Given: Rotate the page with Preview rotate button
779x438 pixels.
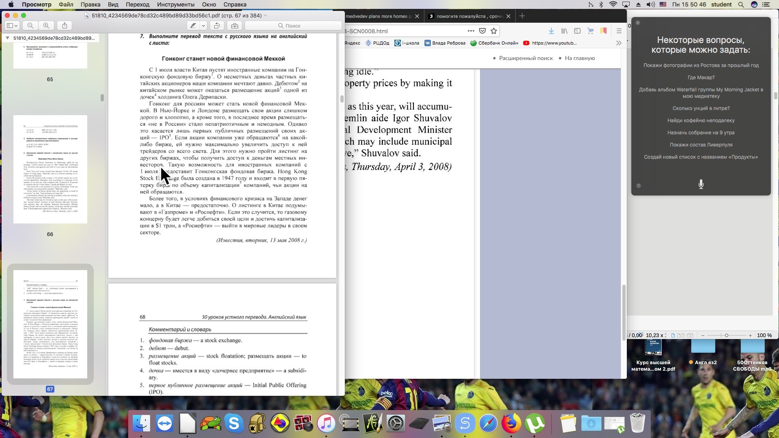Looking at the screenshot, I should pyautogui.click(x=217, y=26).
